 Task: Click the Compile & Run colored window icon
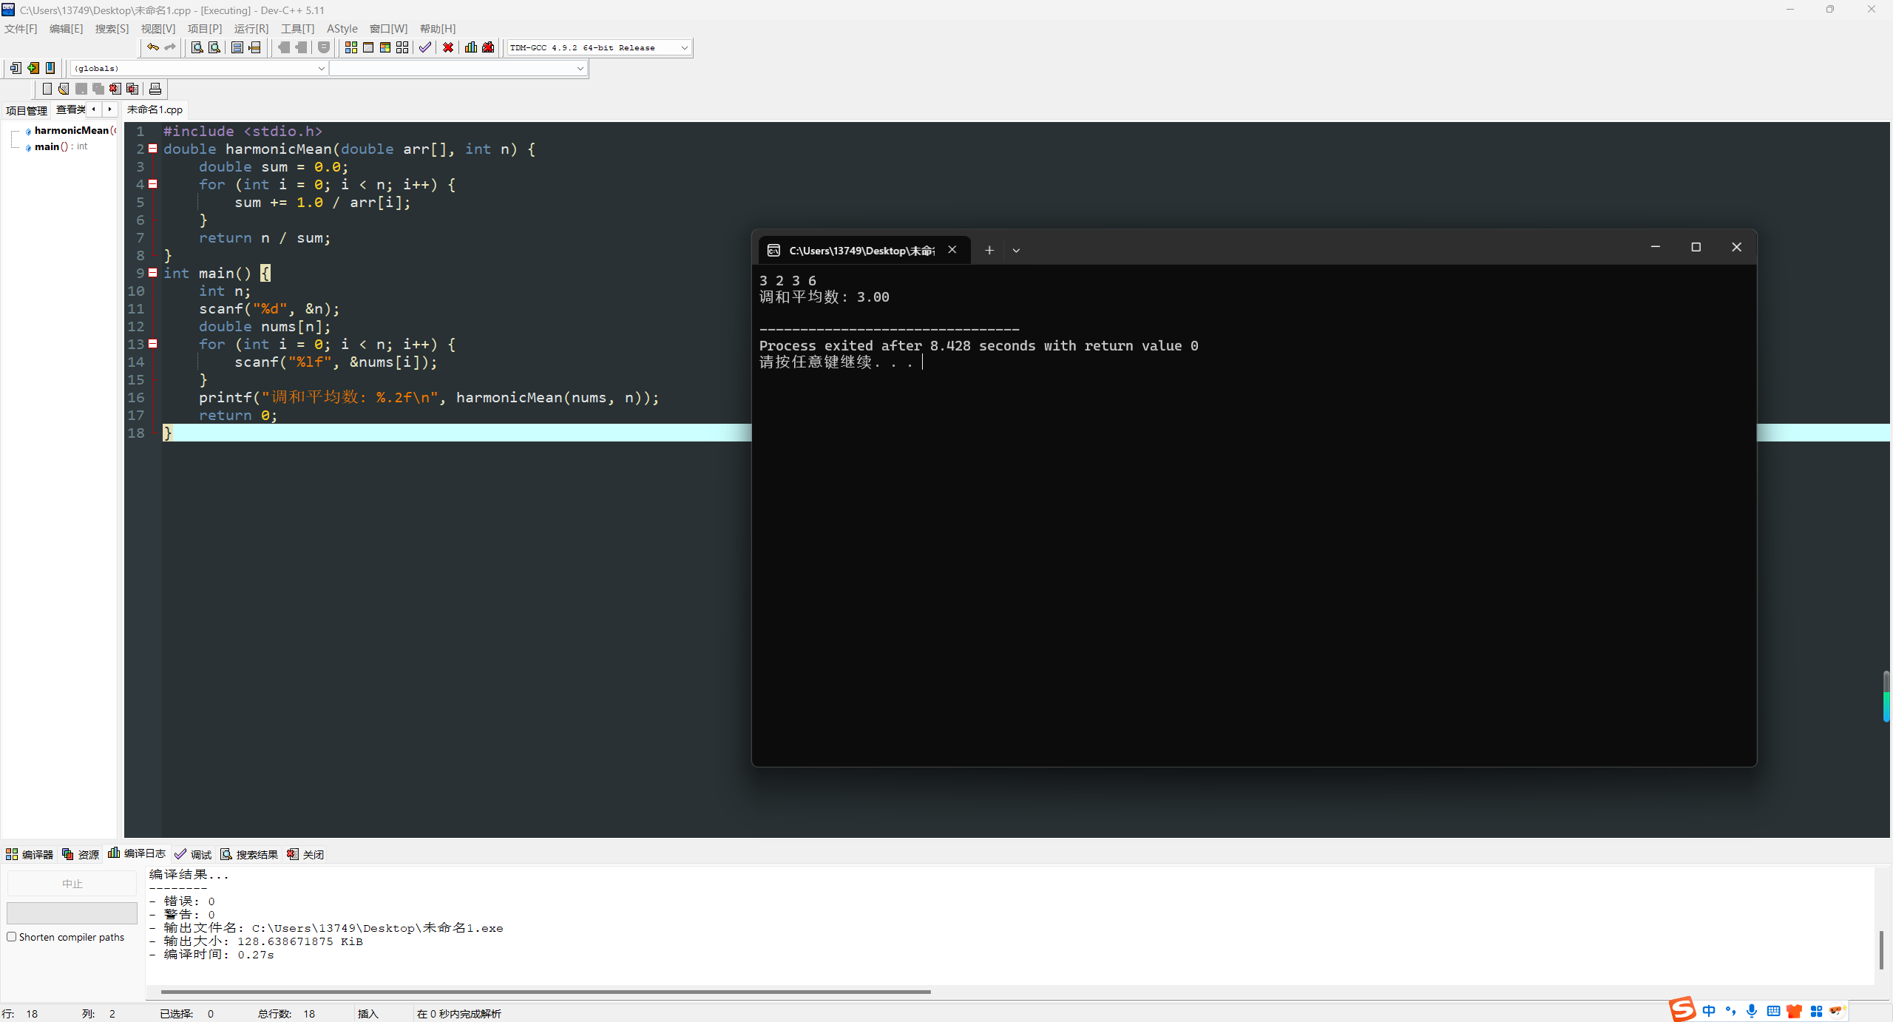[385, 47]
